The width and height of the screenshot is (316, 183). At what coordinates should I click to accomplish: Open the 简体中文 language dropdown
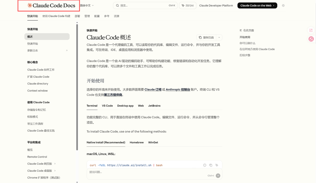[x=87, y=6]
